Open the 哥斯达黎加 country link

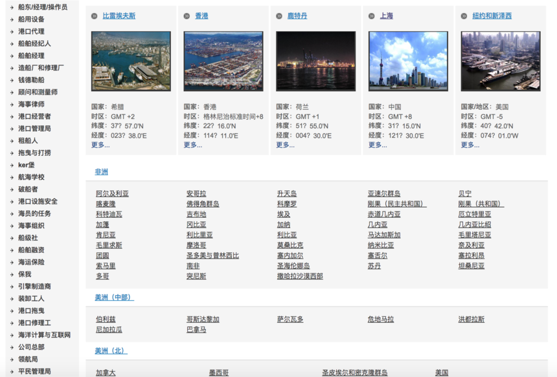point(203,319)
